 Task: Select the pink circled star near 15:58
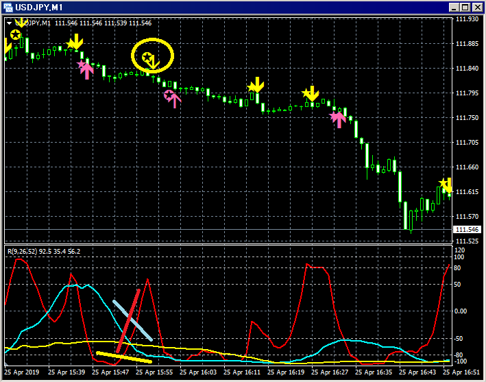[169, 95]
